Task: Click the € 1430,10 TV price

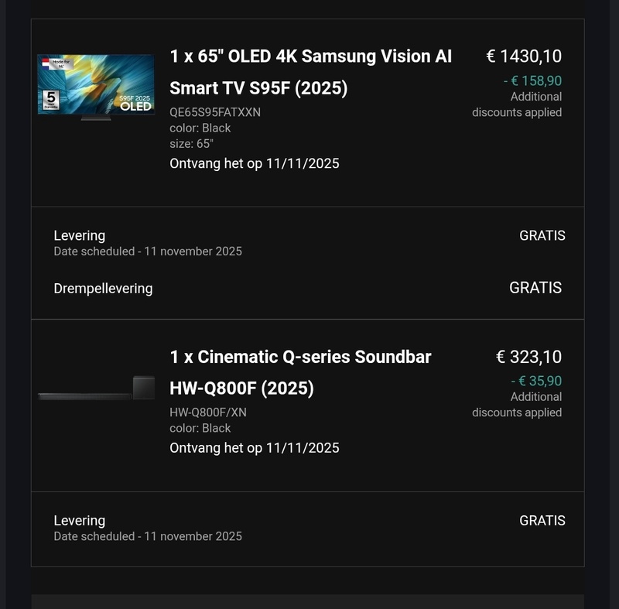Action: pos(523,56)
